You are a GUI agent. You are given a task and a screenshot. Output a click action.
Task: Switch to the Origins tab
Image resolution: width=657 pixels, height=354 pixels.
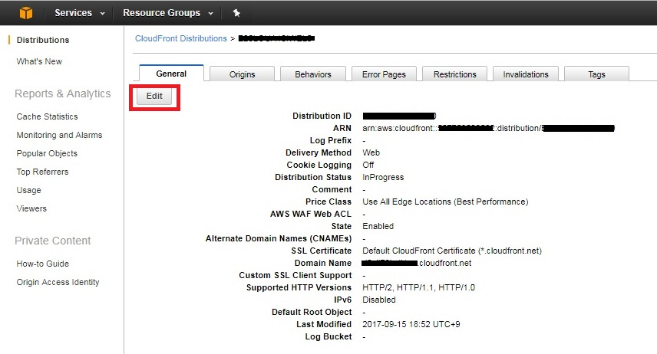coord(243,74)
